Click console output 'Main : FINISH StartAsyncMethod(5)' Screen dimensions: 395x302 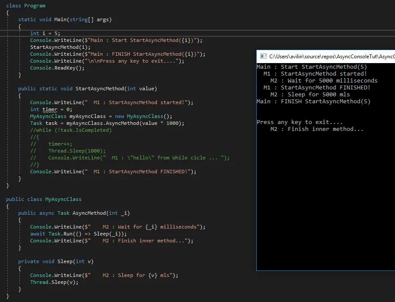tap(314, 102)
